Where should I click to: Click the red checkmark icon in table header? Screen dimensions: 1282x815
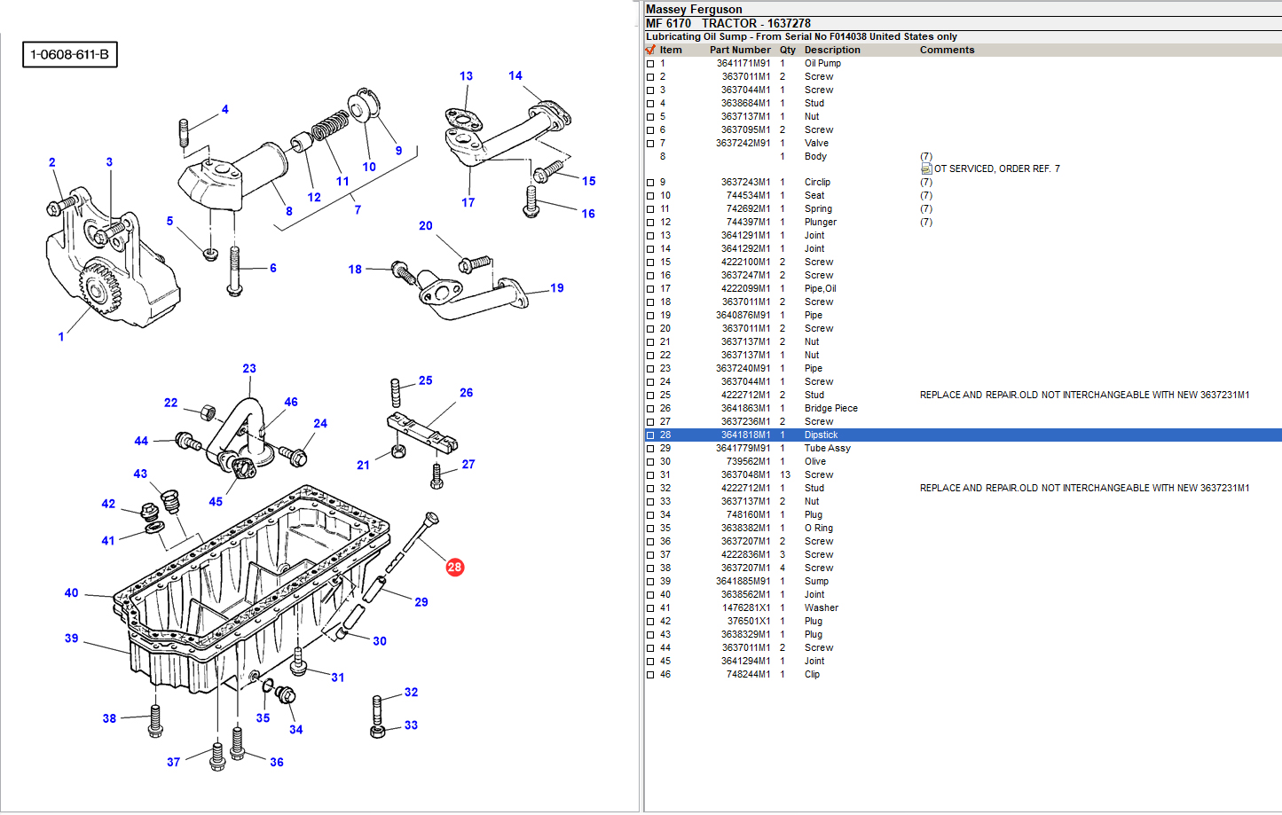pos(650,50)
